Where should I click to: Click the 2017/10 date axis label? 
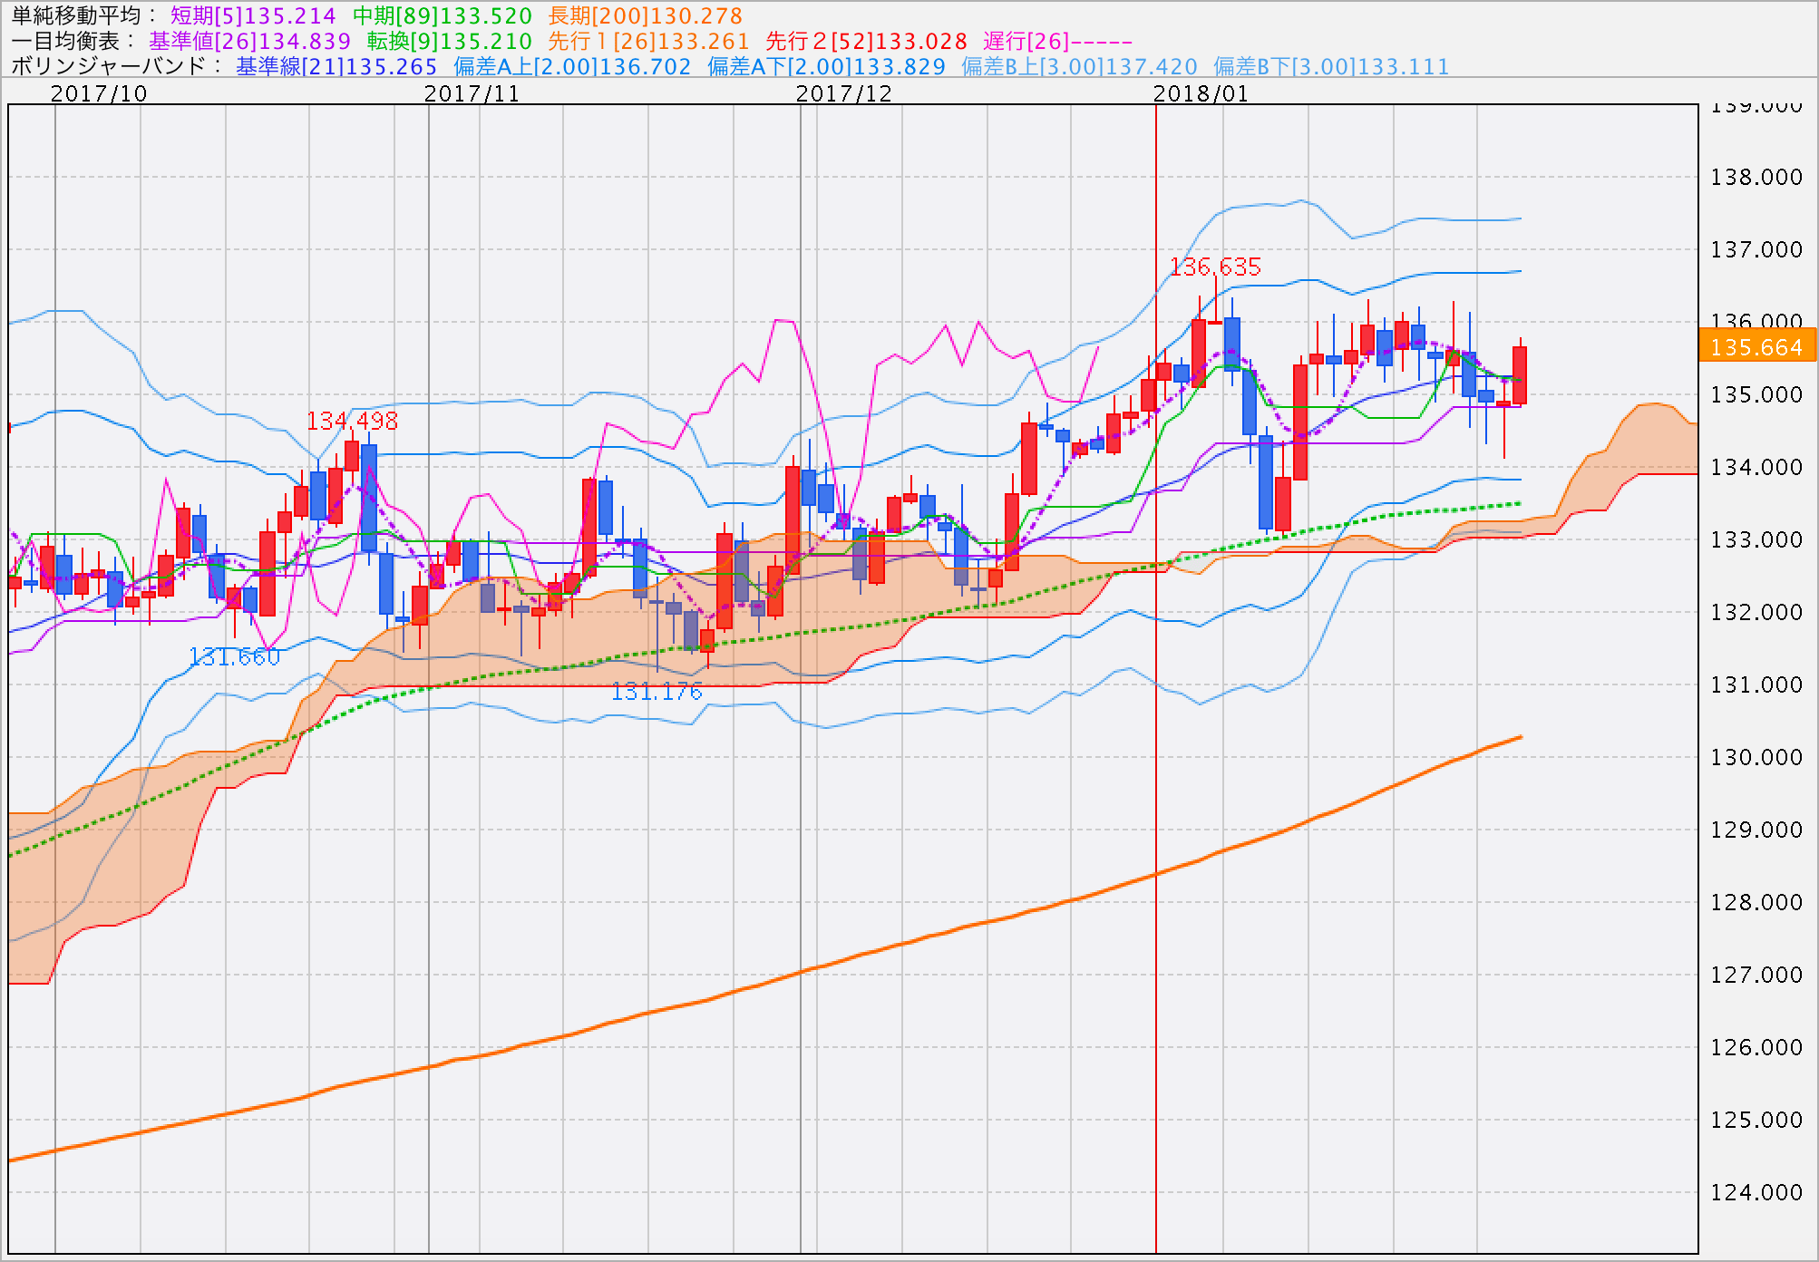[99, 93]
